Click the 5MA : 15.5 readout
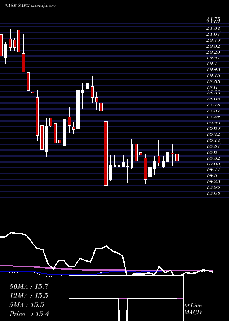Viewport: 229px width, 321px height. 27,305
